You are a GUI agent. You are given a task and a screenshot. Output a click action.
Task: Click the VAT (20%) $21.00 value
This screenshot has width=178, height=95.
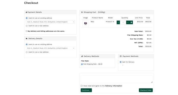coord(149,43)
